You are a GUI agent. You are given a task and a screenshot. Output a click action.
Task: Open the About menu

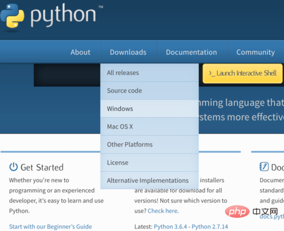pos(80,52)
